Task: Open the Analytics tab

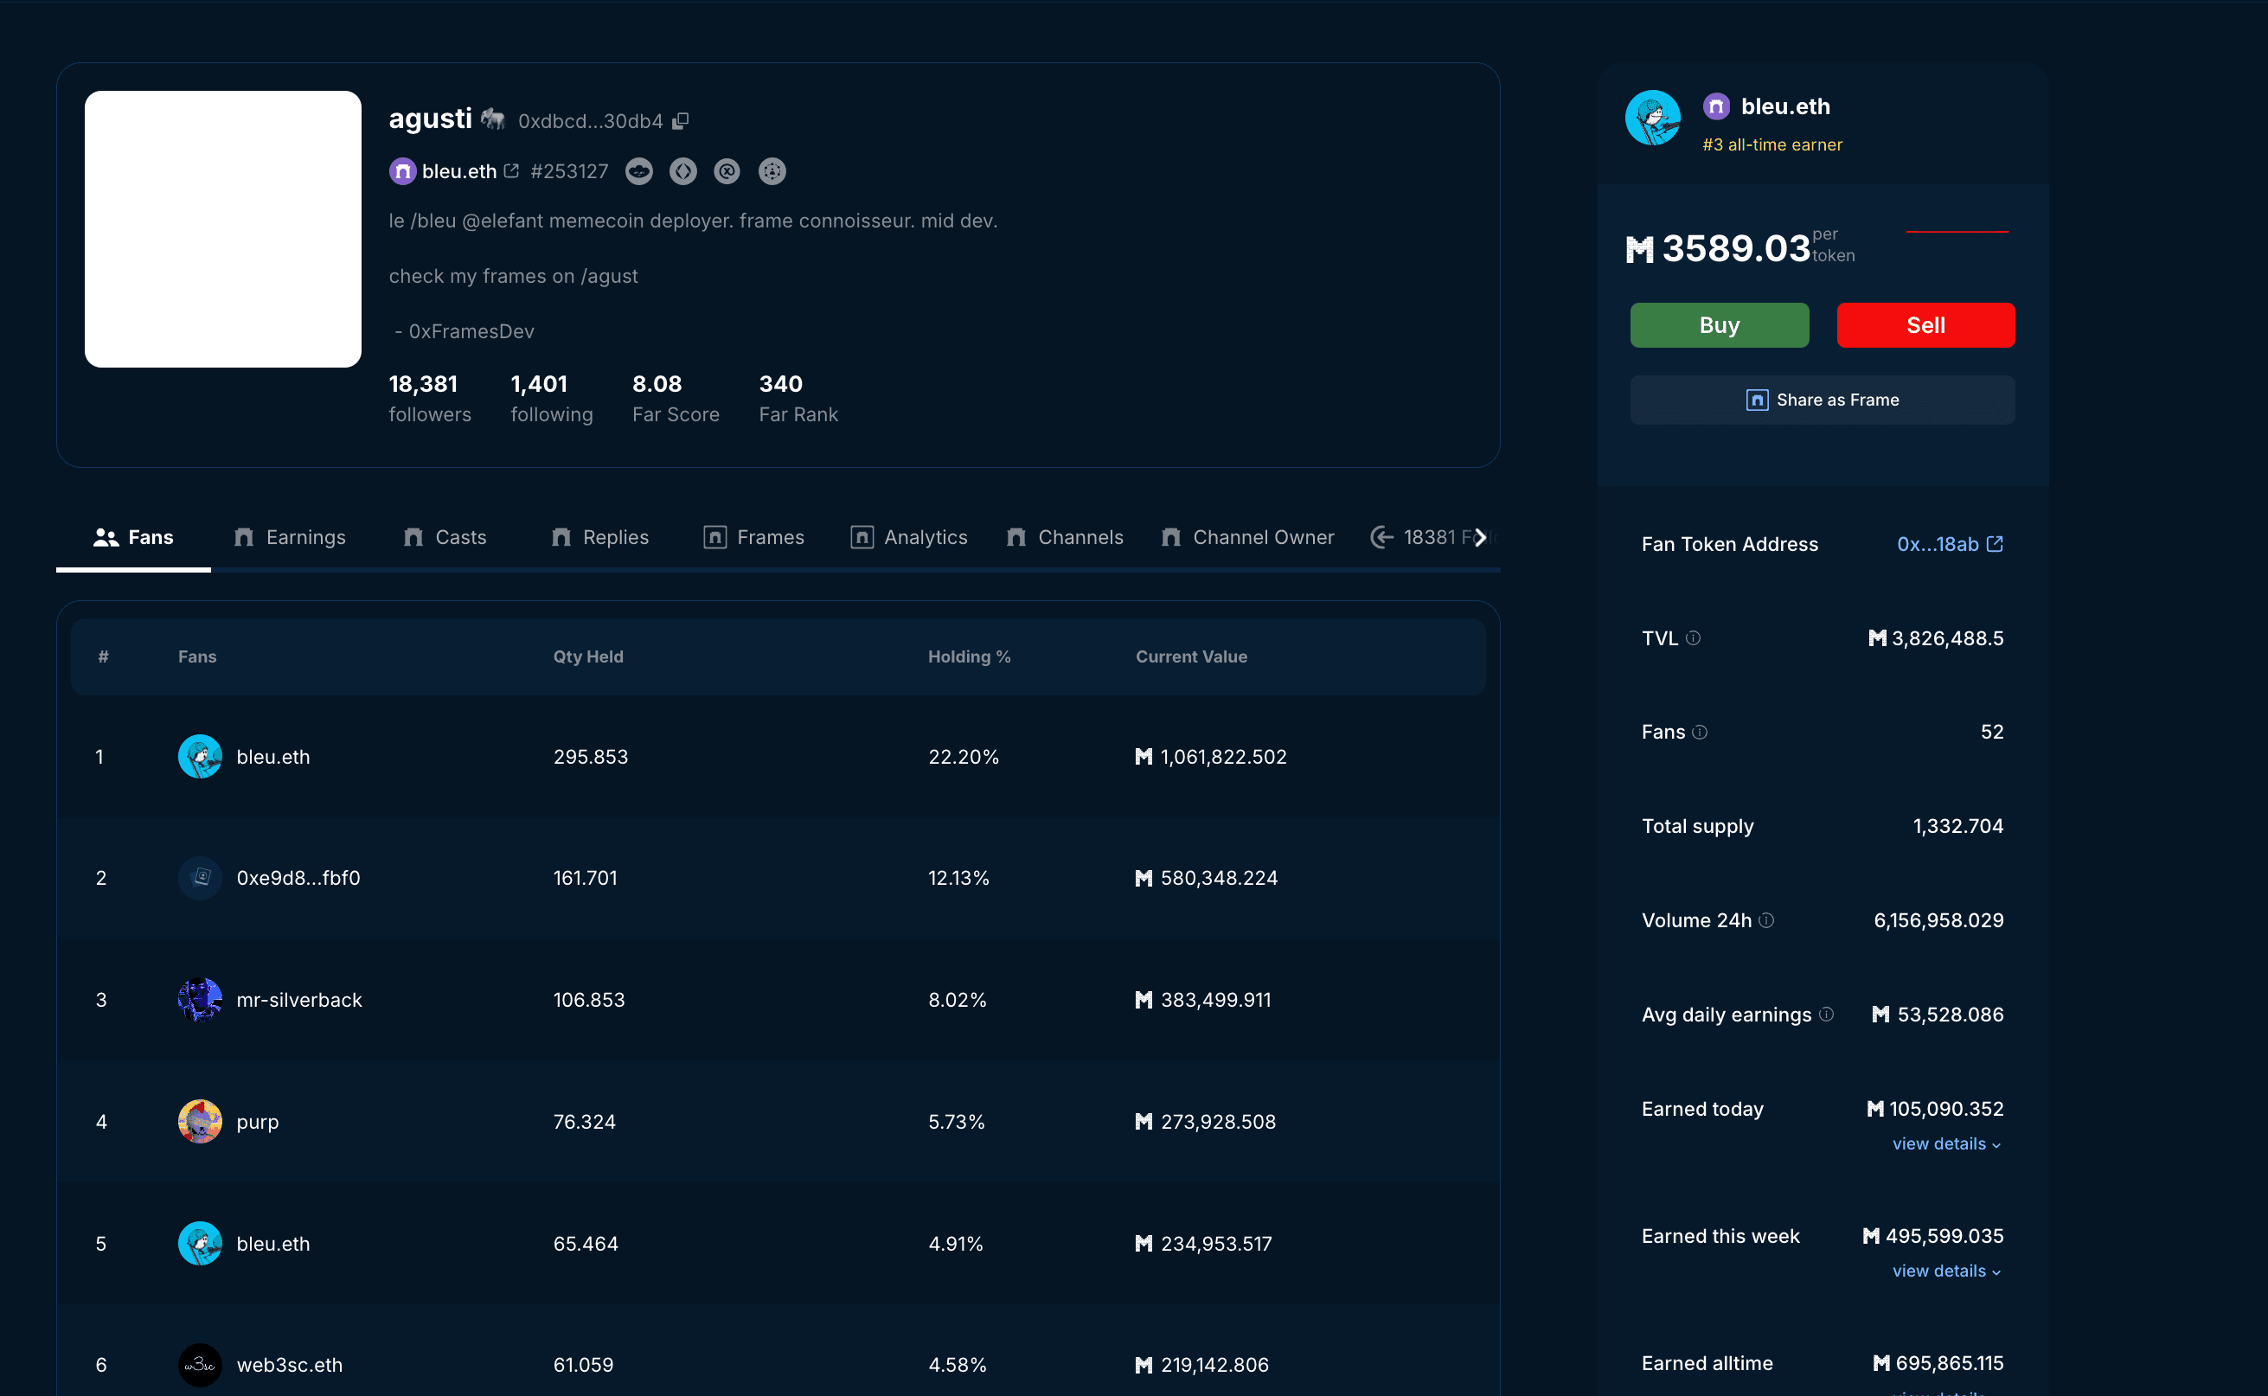Action: point(908,537)
